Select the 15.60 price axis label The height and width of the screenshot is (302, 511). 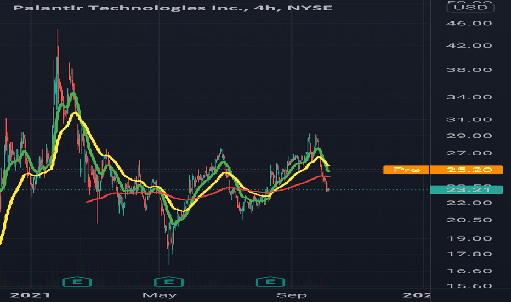coord(469,286)
